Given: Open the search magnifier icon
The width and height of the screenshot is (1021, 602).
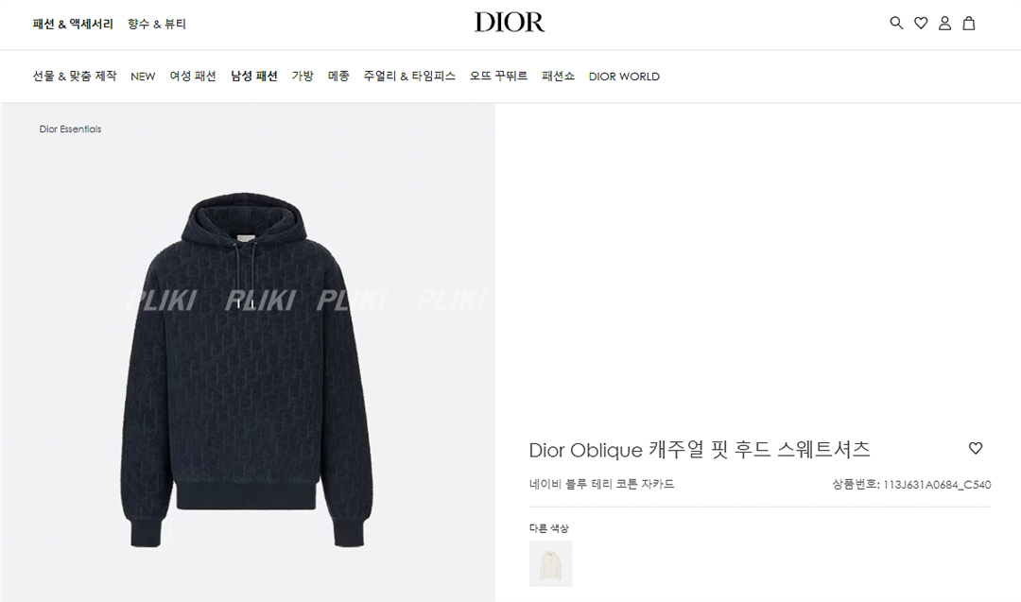Looking at the screenshot, I should coord(896,24).
